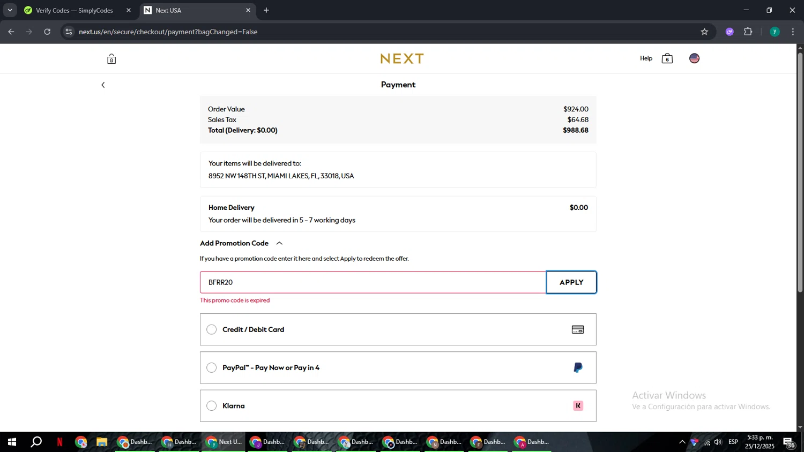Click the Sales Tax $64.68 amount
Viewport: 804px width, 452px height.
coord(578,119)
